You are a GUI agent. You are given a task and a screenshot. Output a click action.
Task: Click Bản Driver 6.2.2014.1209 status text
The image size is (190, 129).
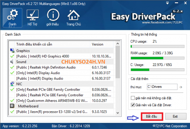tap(71, 126)
